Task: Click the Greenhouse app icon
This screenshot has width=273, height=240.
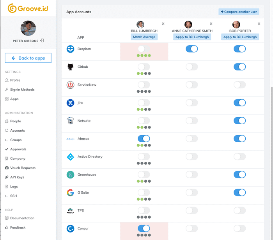Action: [70, 175]
